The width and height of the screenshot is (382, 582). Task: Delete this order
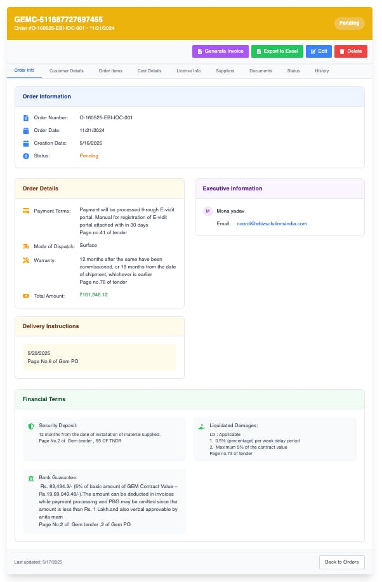pyautogui.click(x=351, y=51)
